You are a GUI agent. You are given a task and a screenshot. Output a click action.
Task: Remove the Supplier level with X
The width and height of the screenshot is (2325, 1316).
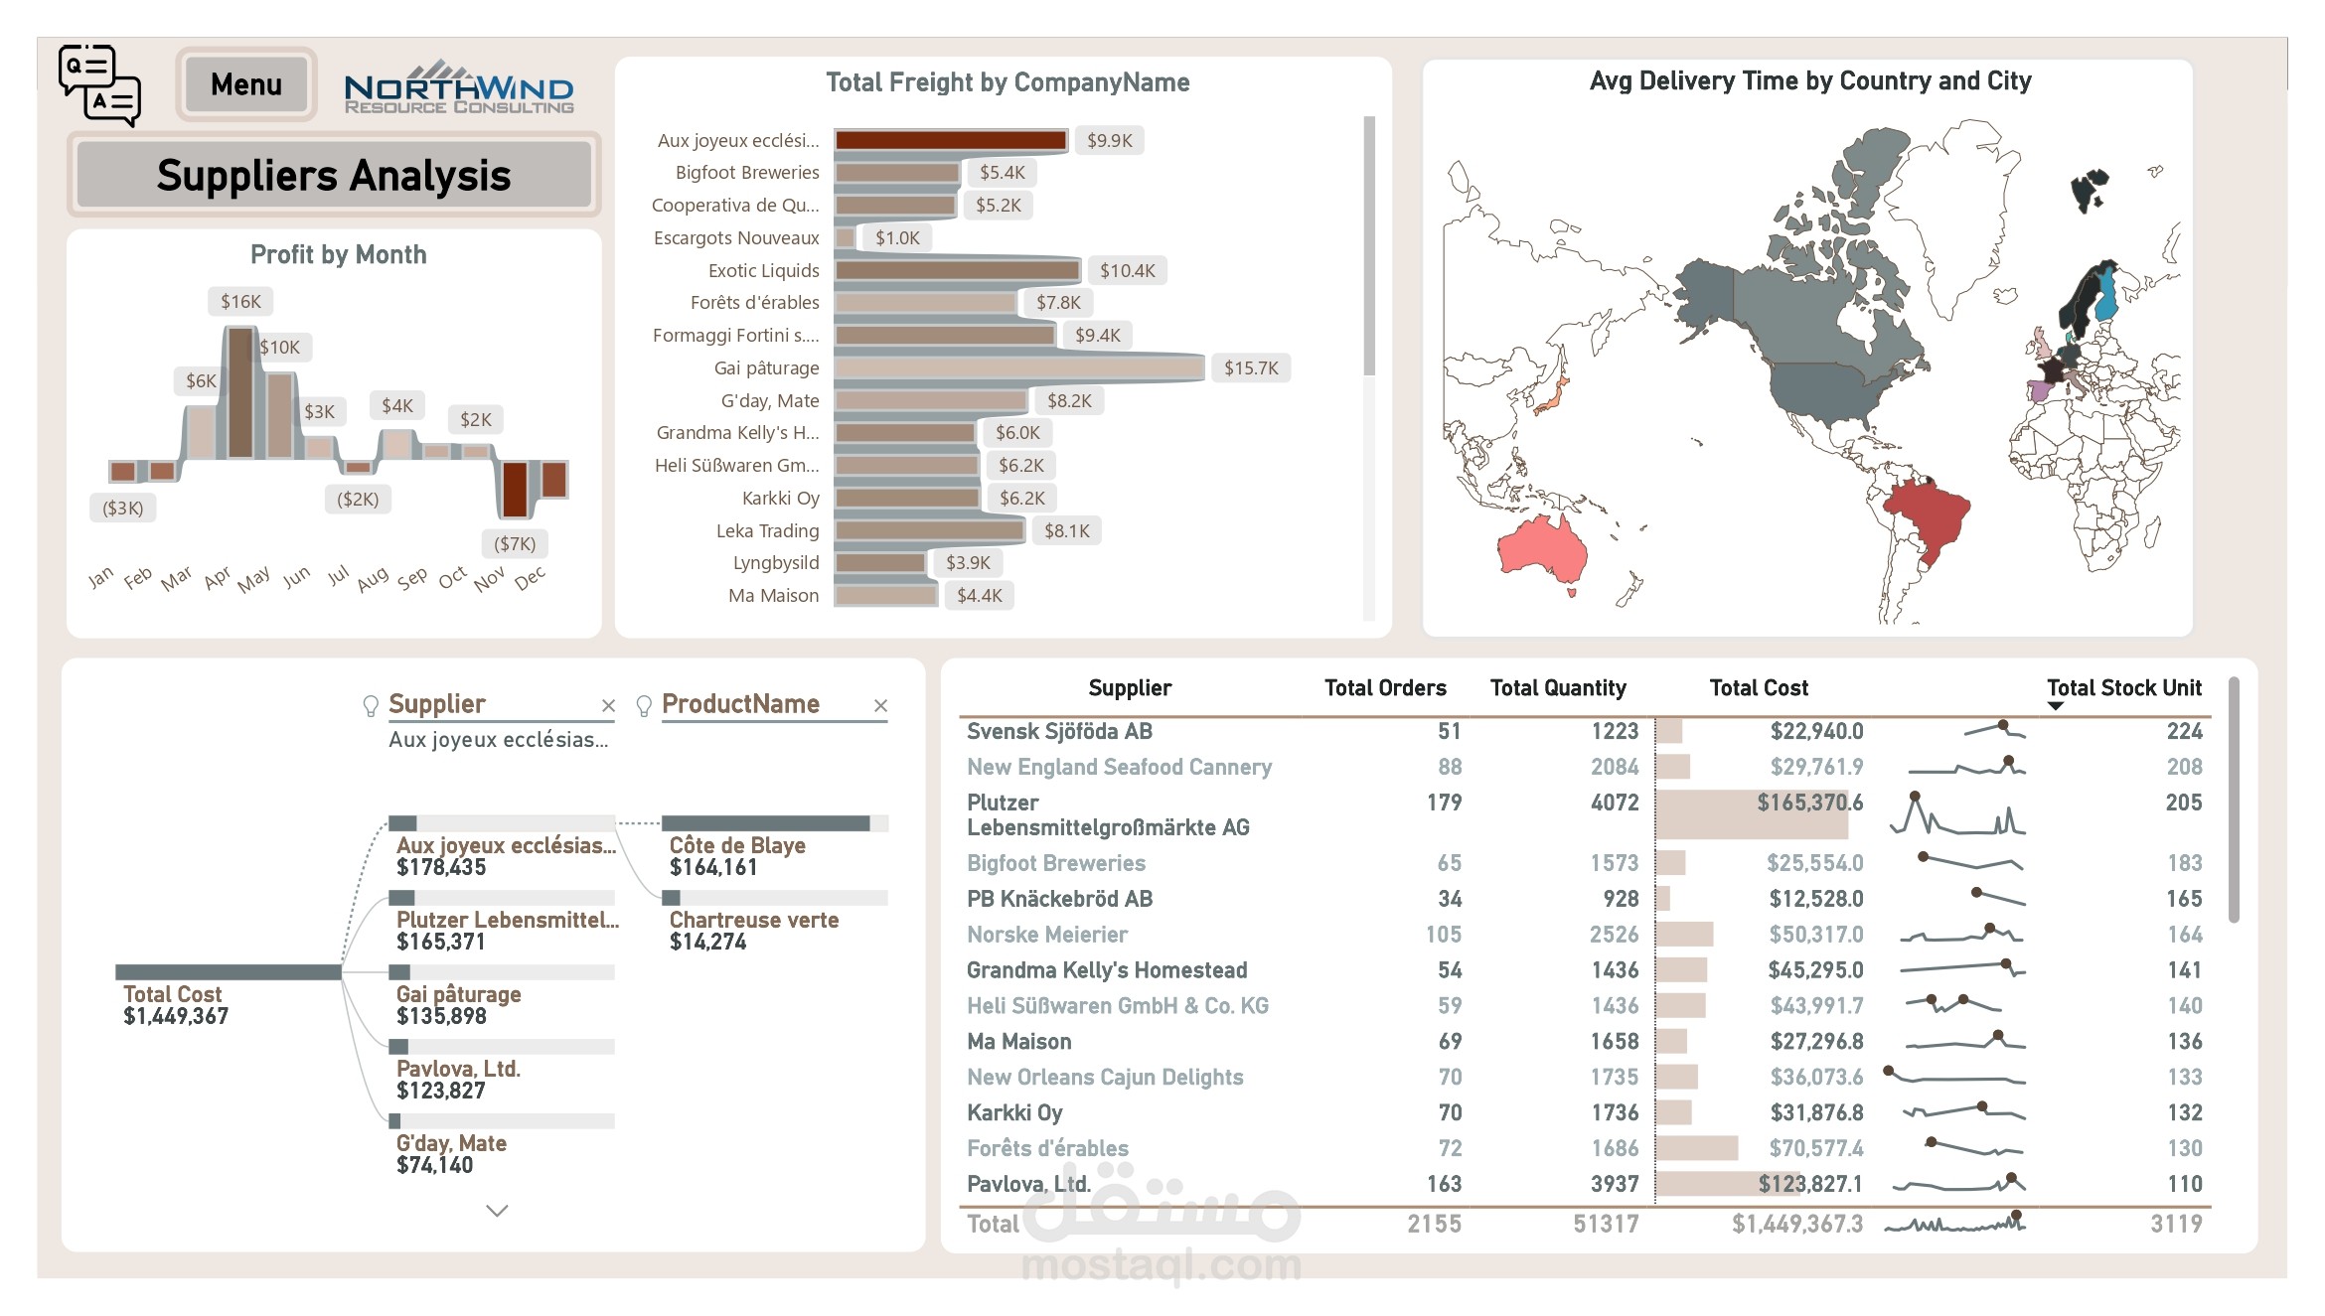608,705
